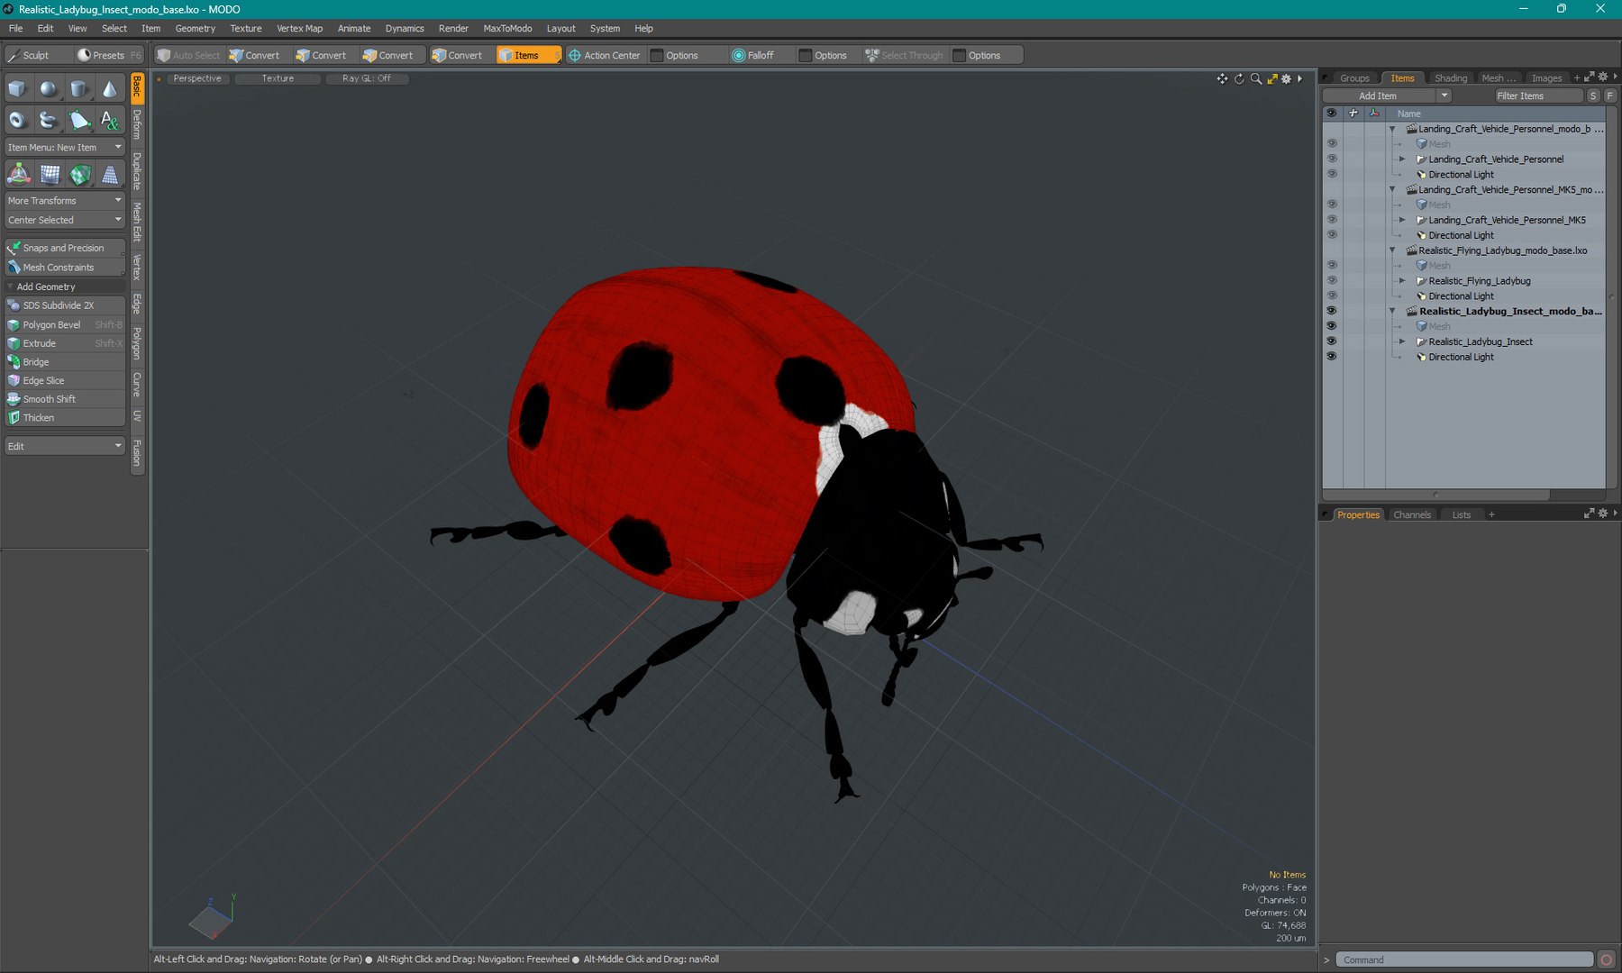Click the viewport rotate view icon
Image resolution: width=1622 pixels, height=973 pixels.
pos(1239,79)
